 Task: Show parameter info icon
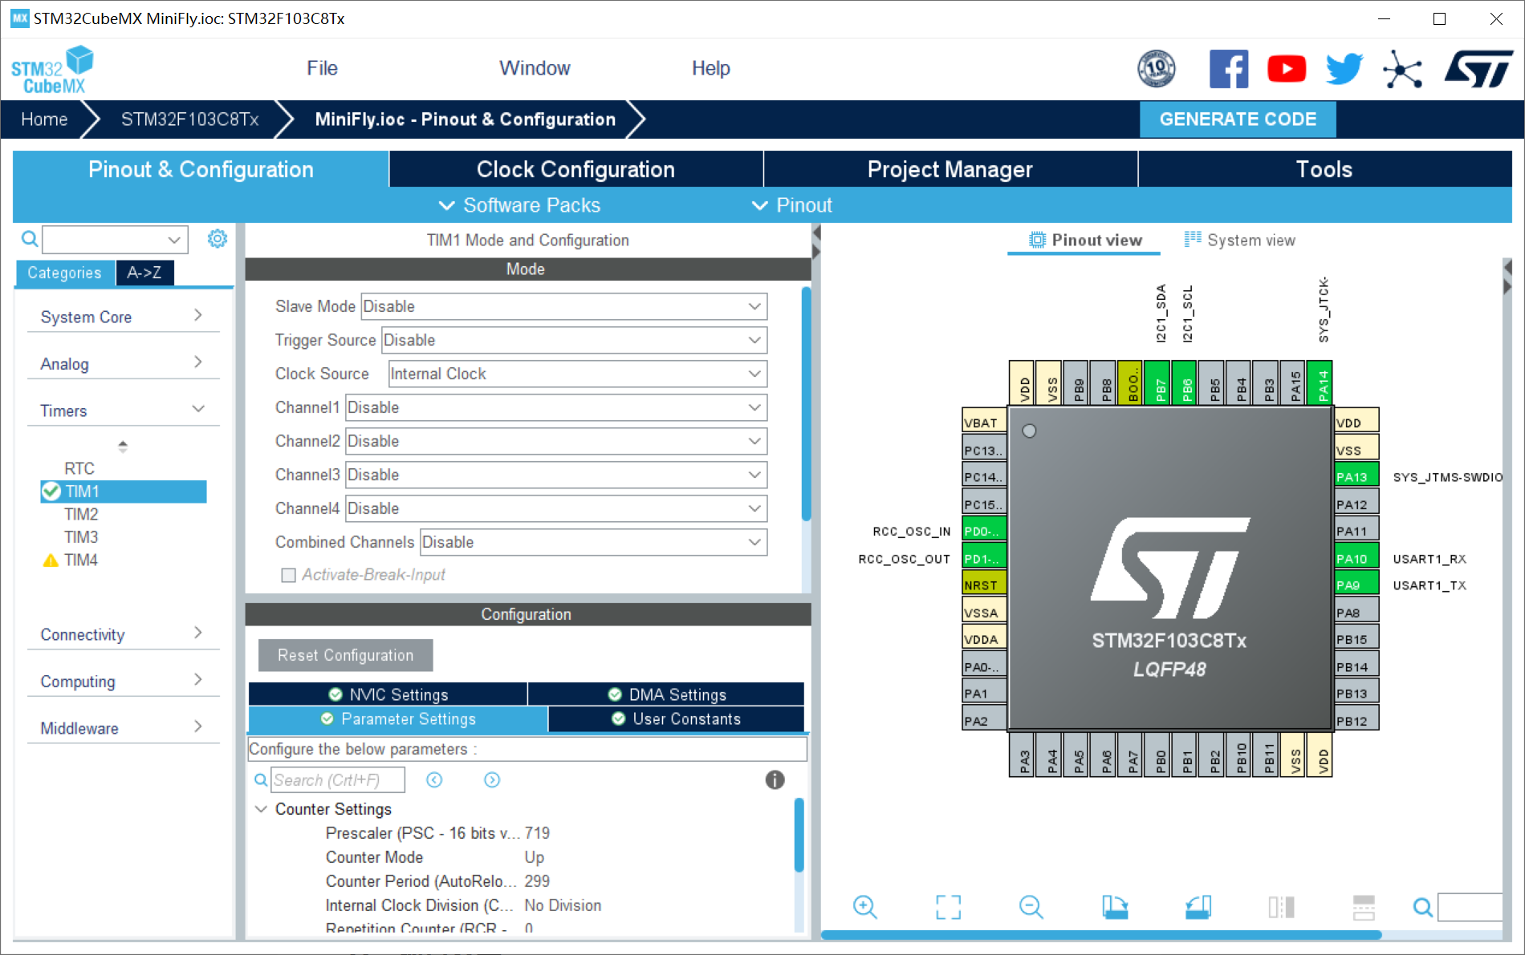[x=775, y=779]
